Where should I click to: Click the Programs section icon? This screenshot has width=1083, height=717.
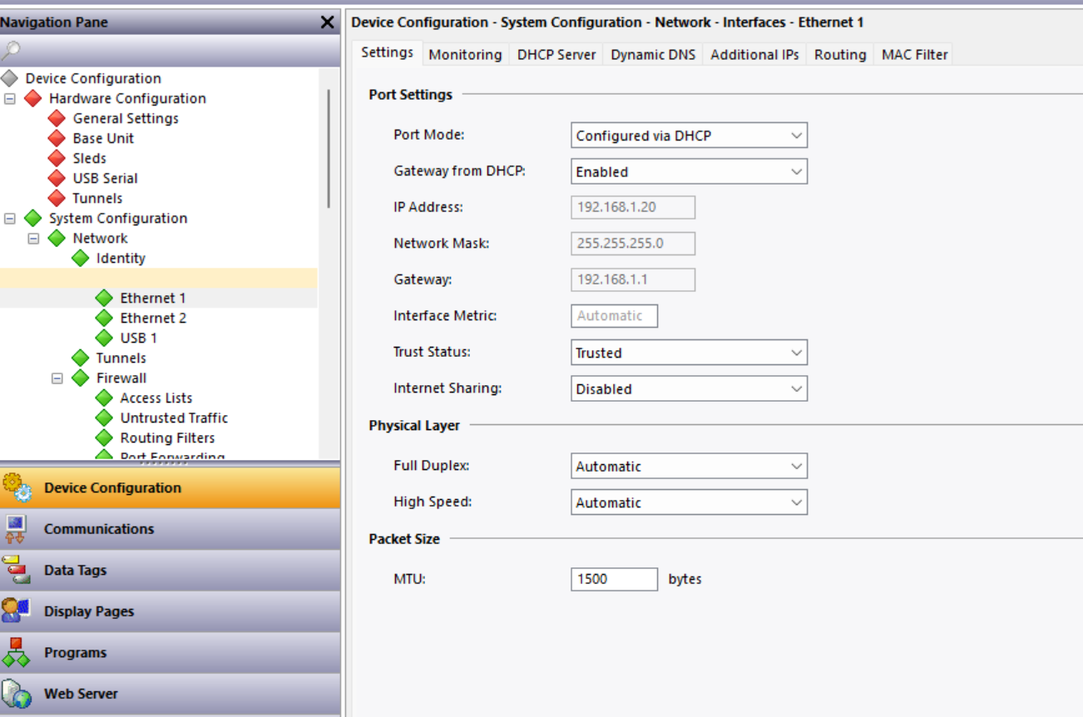click(16, 653)
